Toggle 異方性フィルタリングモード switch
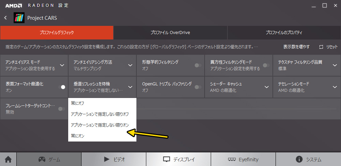 point(266,65)
